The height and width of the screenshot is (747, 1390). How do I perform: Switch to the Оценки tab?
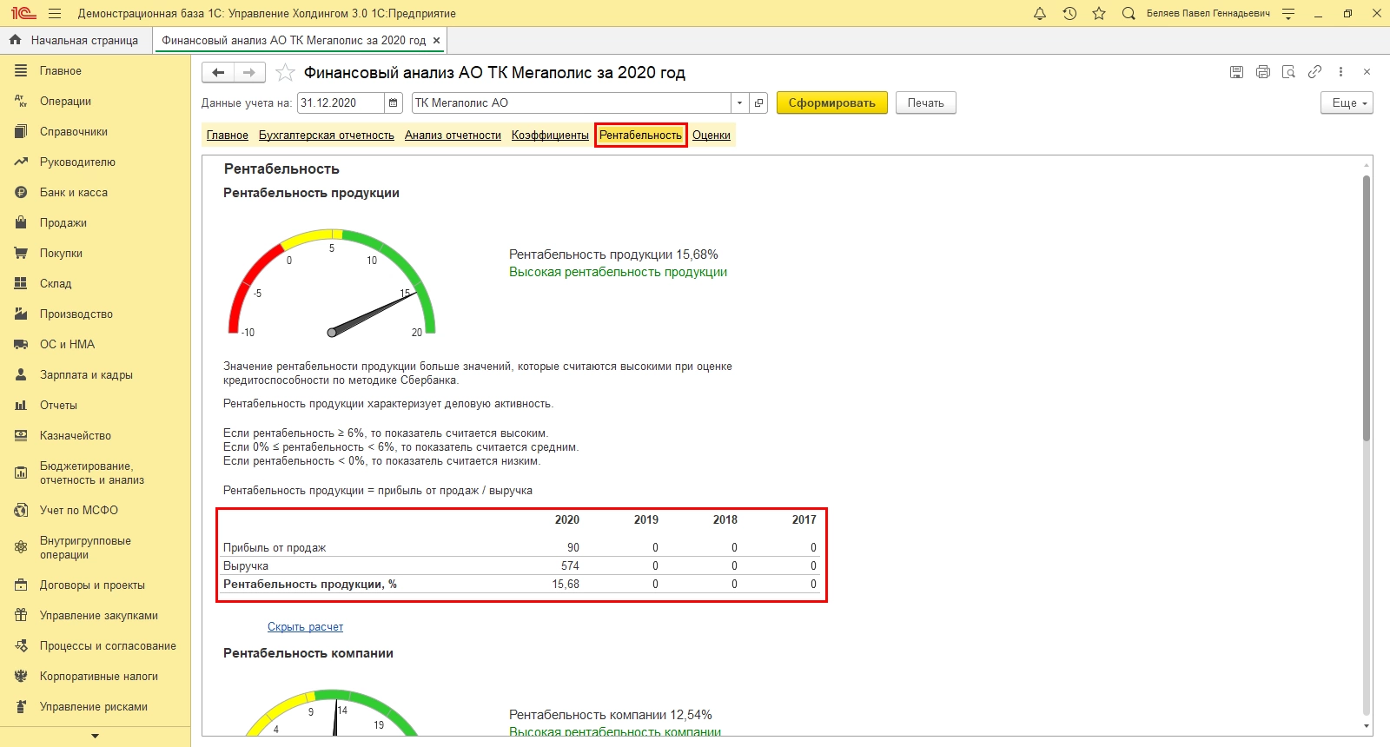pyautogui.click(x=712, y=136)
